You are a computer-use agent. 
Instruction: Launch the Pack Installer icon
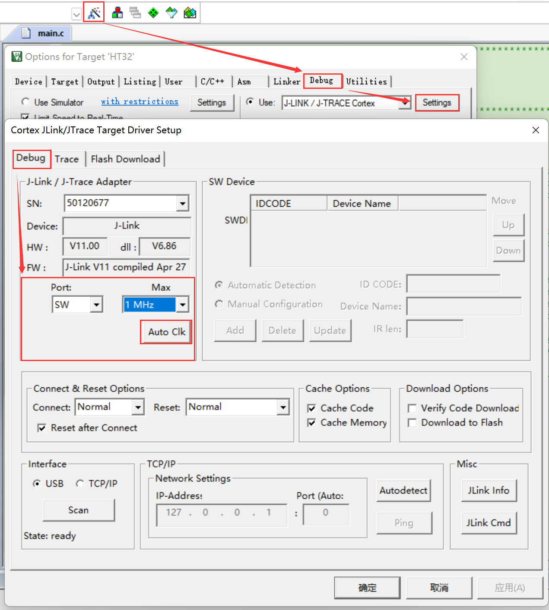190,13
